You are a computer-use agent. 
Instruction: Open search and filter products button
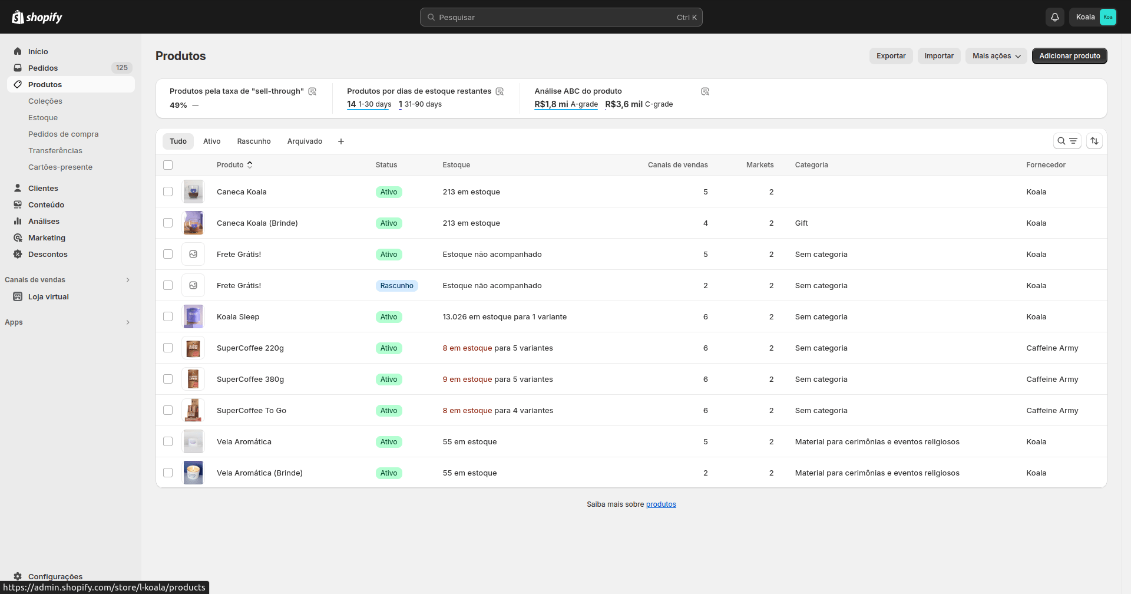(1067, 141)
